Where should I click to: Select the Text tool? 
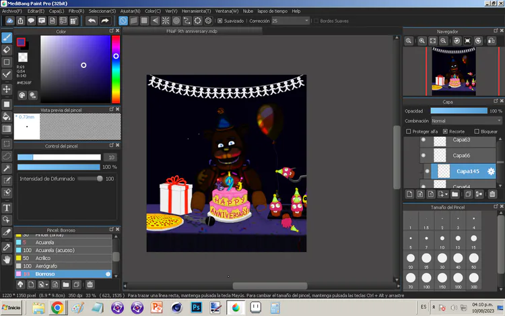(x=7, y=208)
